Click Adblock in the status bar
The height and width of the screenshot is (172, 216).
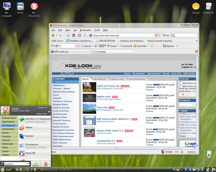point(191,152)
